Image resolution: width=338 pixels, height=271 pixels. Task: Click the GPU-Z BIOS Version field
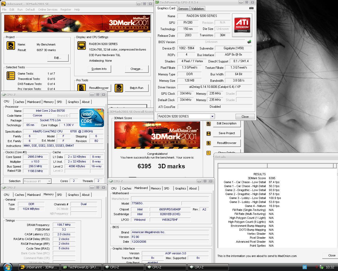tap(211, 42)
